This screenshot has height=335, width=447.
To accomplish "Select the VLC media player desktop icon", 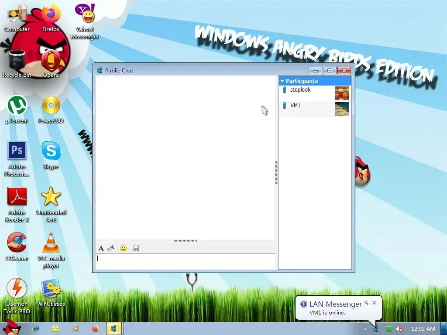I will pyautogui.click(x=51, y=251).
